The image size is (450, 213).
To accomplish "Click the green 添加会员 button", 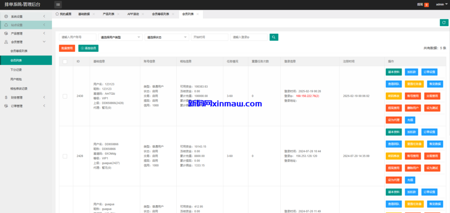I will coord(88,48).
